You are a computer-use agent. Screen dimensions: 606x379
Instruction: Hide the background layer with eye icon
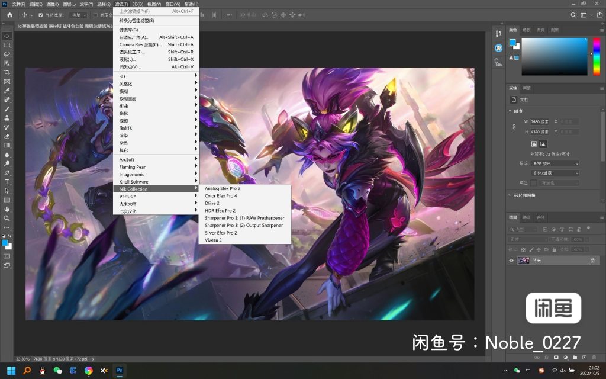tap(511, 261)
